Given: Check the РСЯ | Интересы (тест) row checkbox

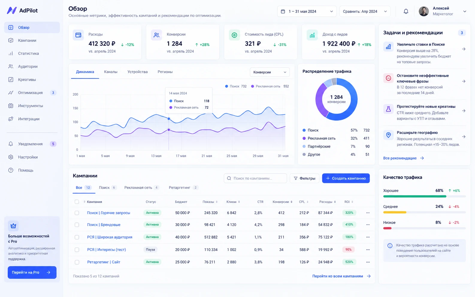Looking at the screenshot, I should (x=77, y=250).
